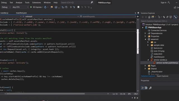Screen dimensions: 179x101
Task: Open the Extensions menu
Action: coord(37,3)
